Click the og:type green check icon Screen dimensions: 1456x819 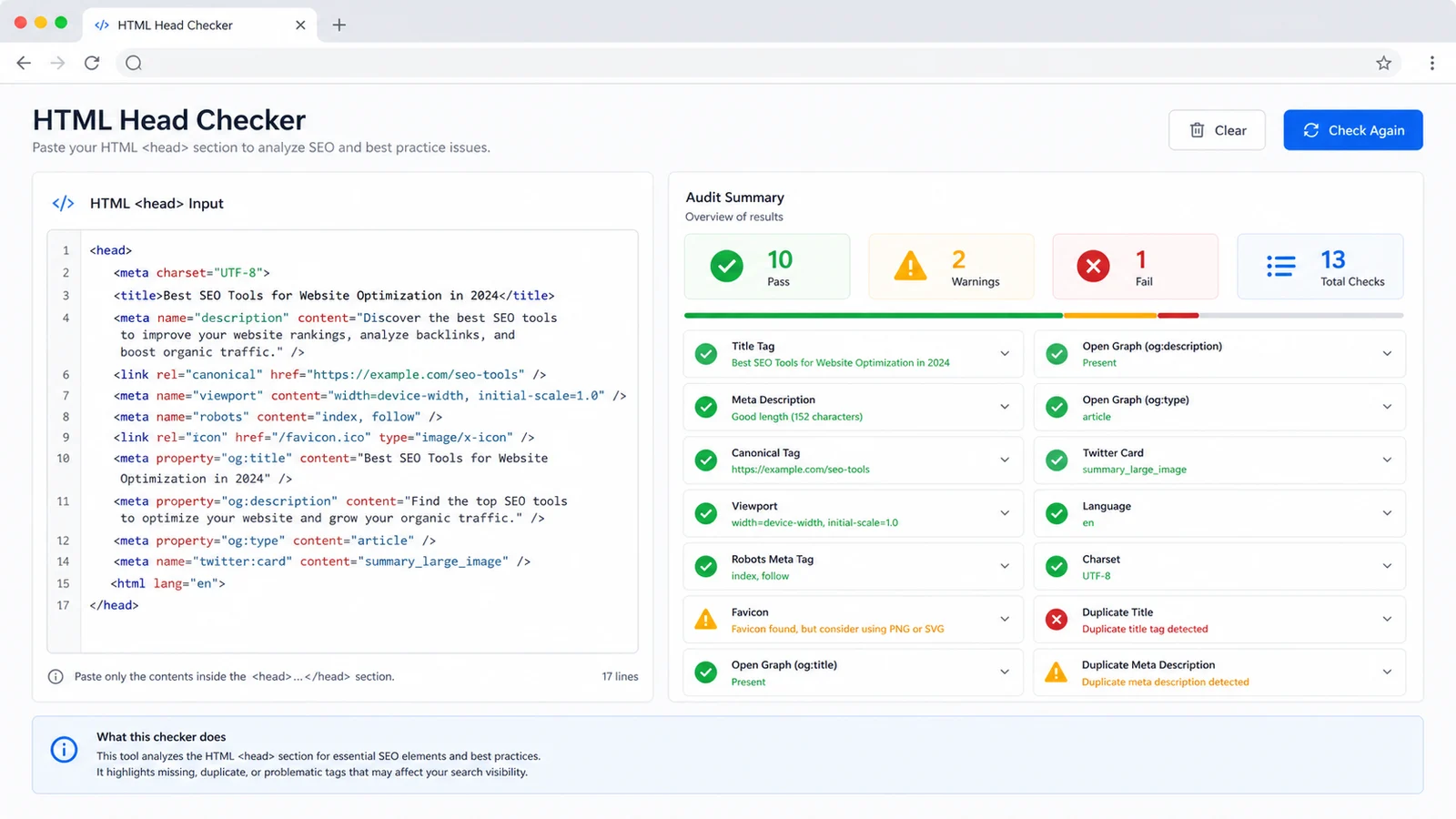click(x=1057, y=407)
